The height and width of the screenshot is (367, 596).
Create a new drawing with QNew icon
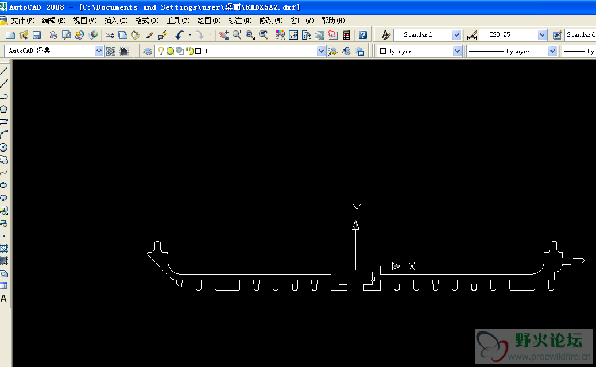10,36
